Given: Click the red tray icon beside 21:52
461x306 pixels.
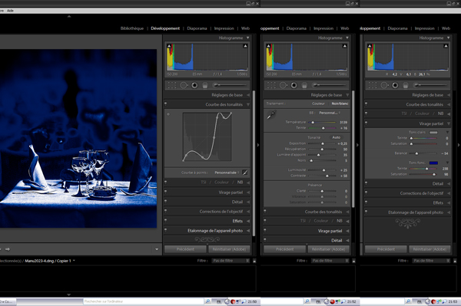Looking at the screenshot, I should [332, 301].
